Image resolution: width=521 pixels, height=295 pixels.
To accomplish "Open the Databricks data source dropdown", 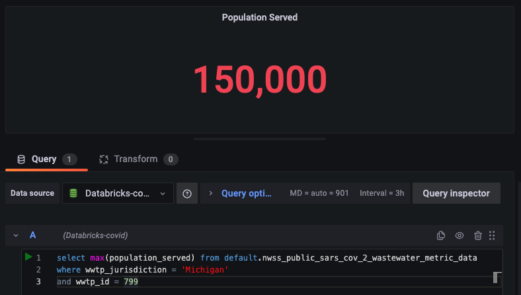I will click(x=118, y=193).
